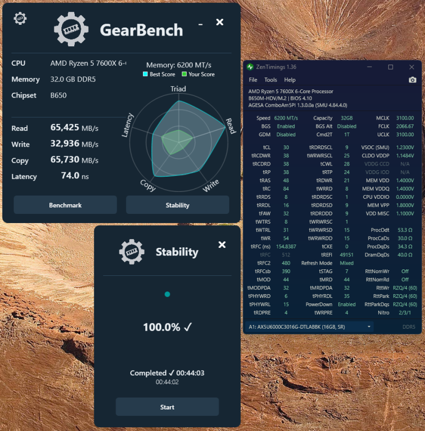The width and height of the screenshot is (425, 431).
Task: Click the Your Score green legend swatch
Action: point(184,74)
